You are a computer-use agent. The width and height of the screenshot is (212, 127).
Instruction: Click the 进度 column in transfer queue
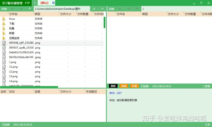[37, 92]
